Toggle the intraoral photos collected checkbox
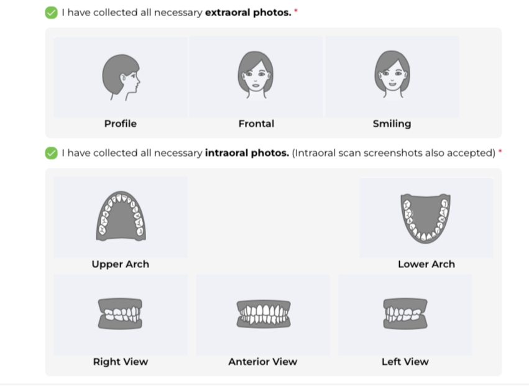This screenshot has width=529, height=386. click(x=51, y=153)
